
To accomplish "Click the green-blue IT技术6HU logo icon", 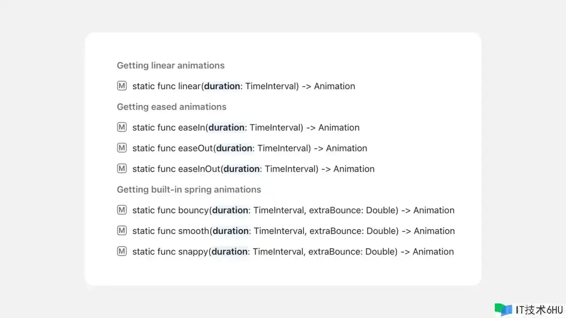I will click(x=503, y=310).
